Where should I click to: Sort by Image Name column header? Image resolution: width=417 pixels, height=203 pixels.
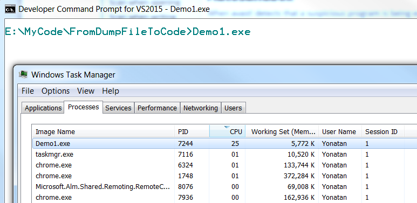coord(103,131)
